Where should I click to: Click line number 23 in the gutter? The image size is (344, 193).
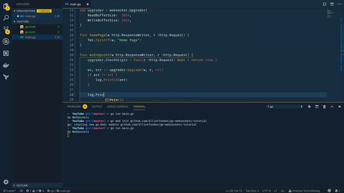pos(71,70)
